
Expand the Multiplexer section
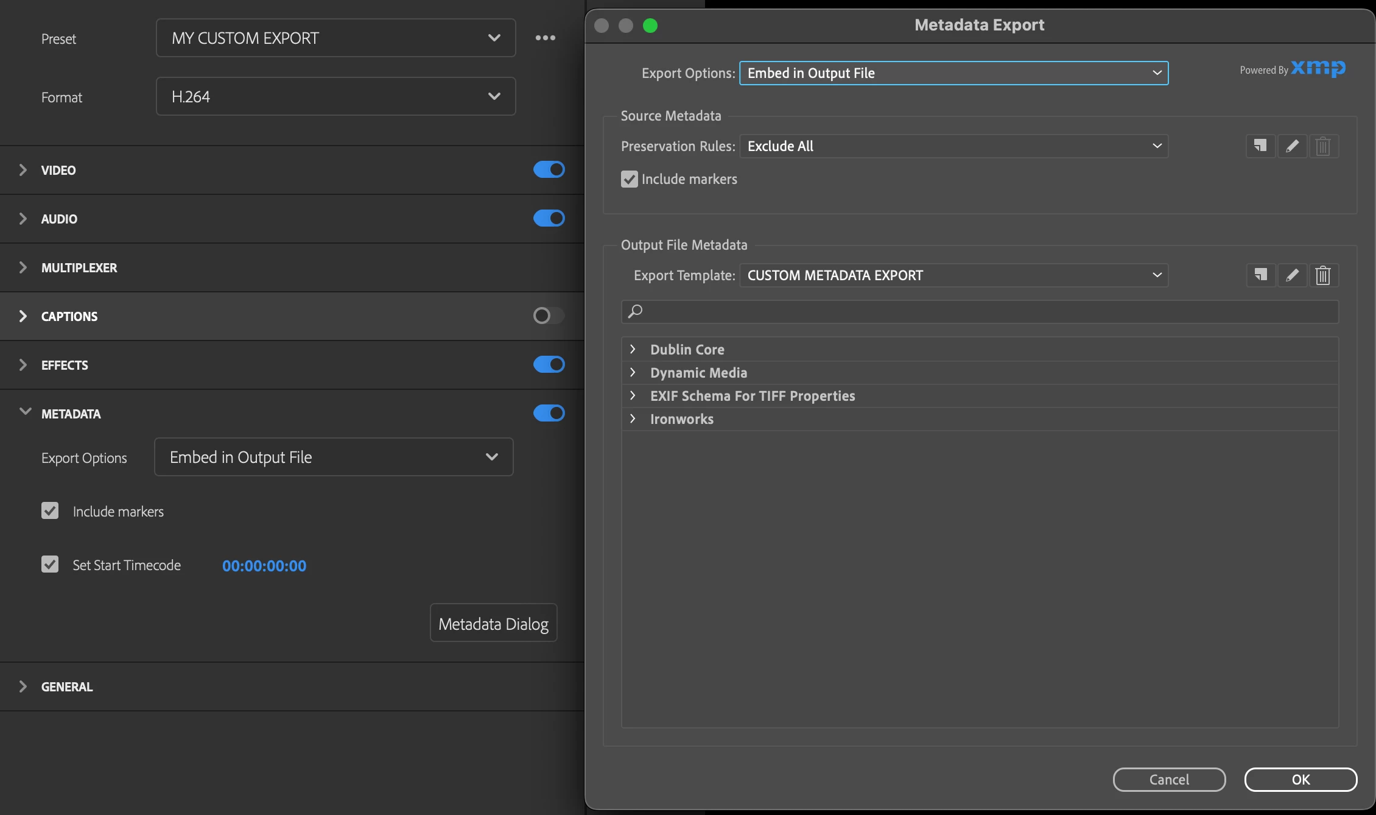23,267
